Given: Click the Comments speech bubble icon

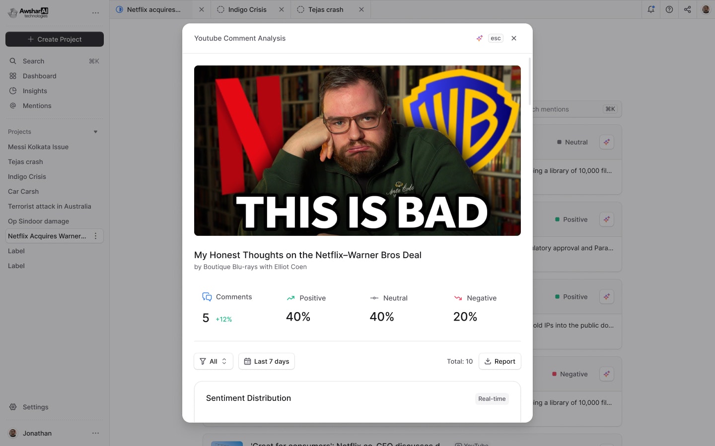Looking at the screenshot, I should [207, 297].
